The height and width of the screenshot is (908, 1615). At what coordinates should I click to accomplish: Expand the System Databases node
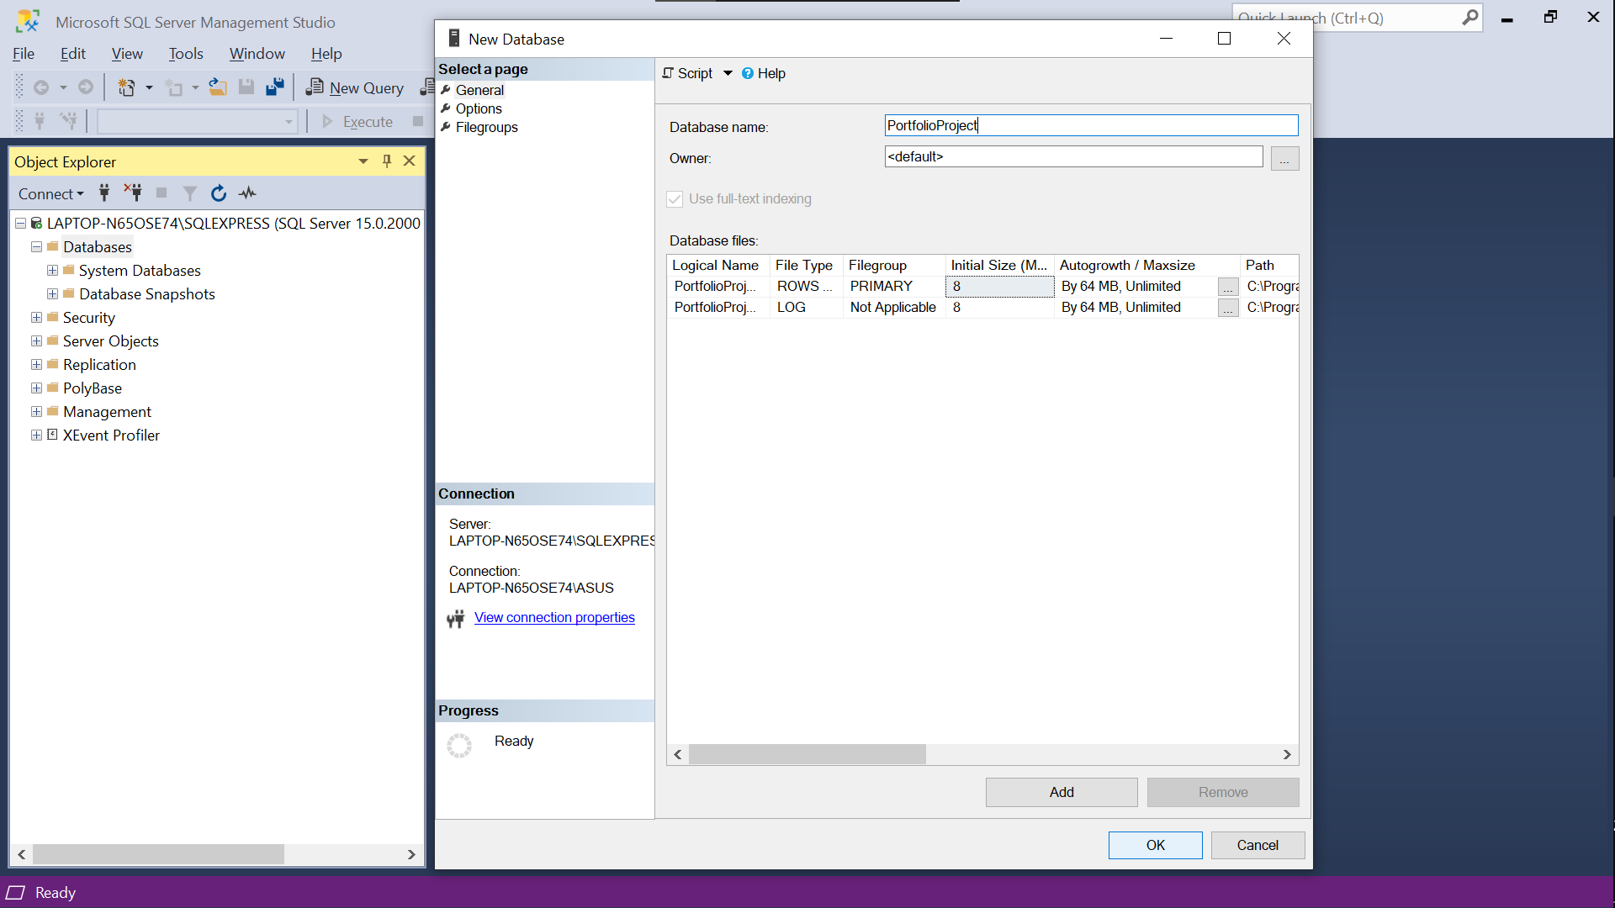pos(52,271)
